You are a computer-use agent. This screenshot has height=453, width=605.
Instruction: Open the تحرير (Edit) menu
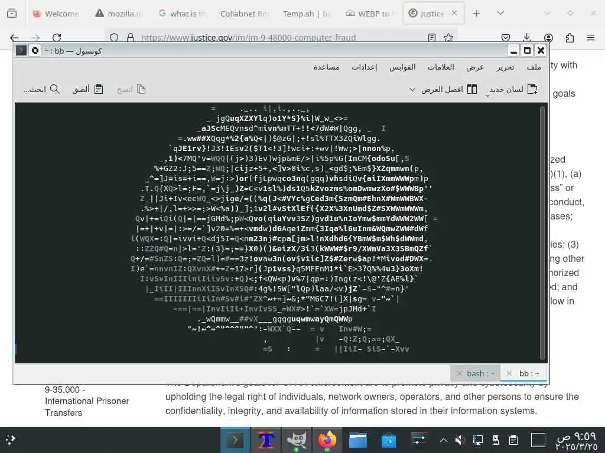coord(505,67)
